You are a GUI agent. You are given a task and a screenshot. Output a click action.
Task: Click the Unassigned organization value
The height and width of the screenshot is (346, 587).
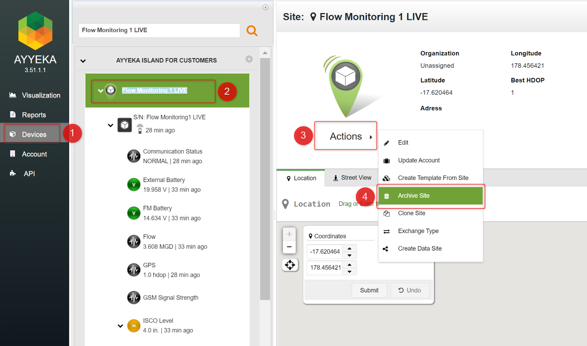[x=437, y=66]
